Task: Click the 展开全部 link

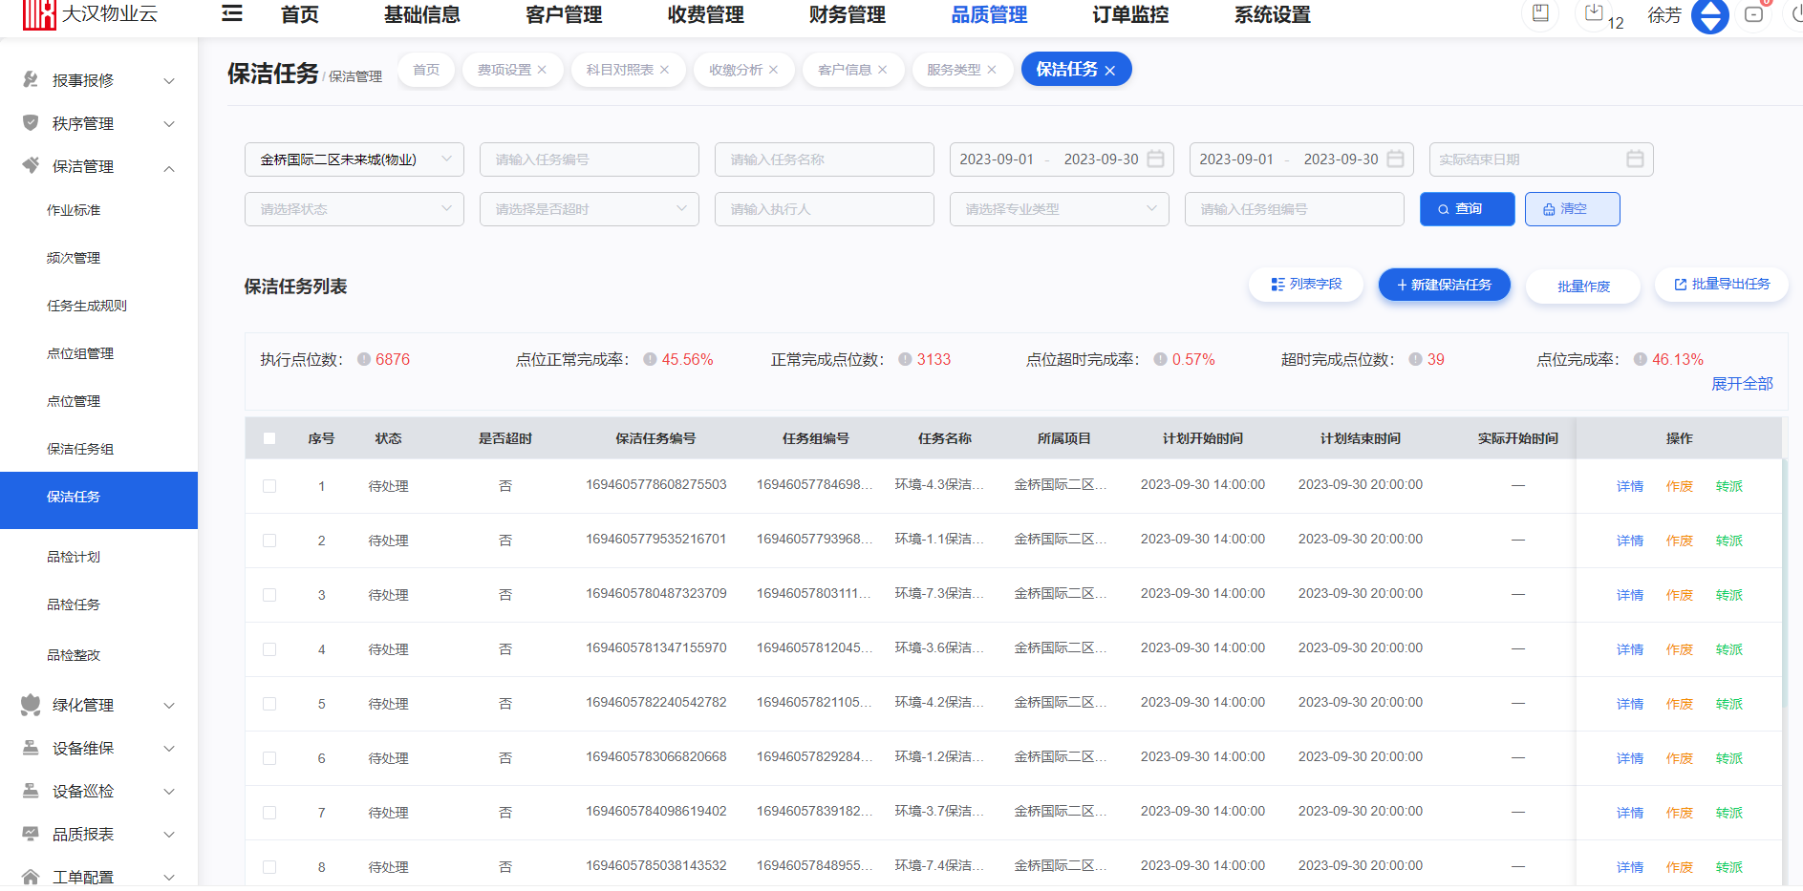Action: (x=1742, y=384)
